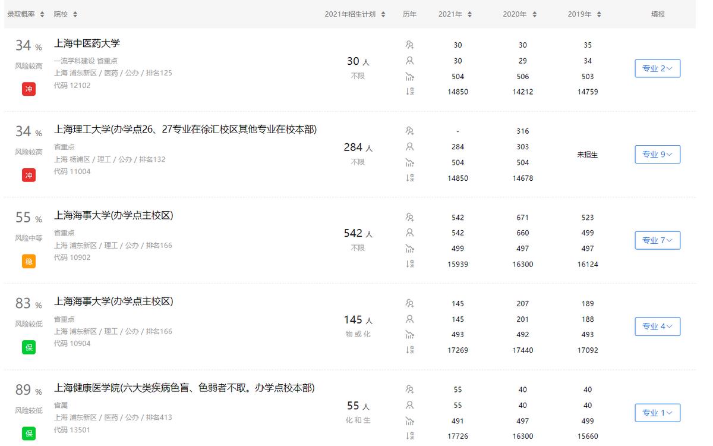The width and height of the screenshot is (713, 446).
Task: Click enrollment plan icon in 上海中医药大学 row
Action: click(409, 45)
